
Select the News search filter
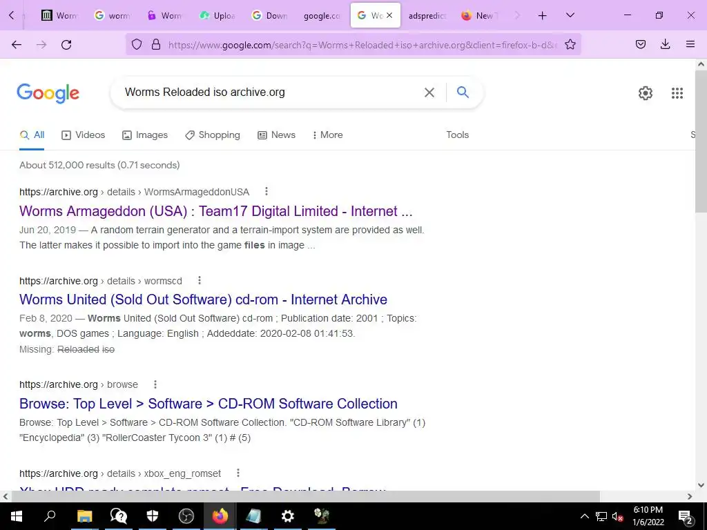click(x=276, y=135)
